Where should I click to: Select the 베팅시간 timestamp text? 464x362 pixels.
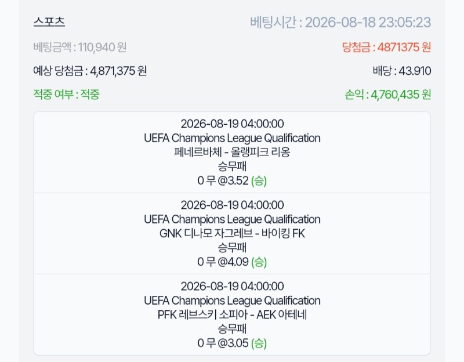click(x=340, y=22)
